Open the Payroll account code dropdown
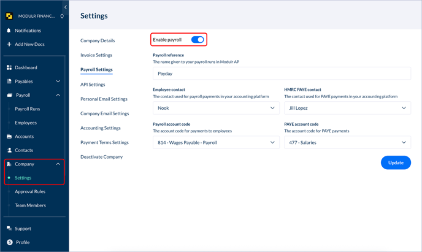The width and height of the screenshot is (422, 252). [216, 142]
